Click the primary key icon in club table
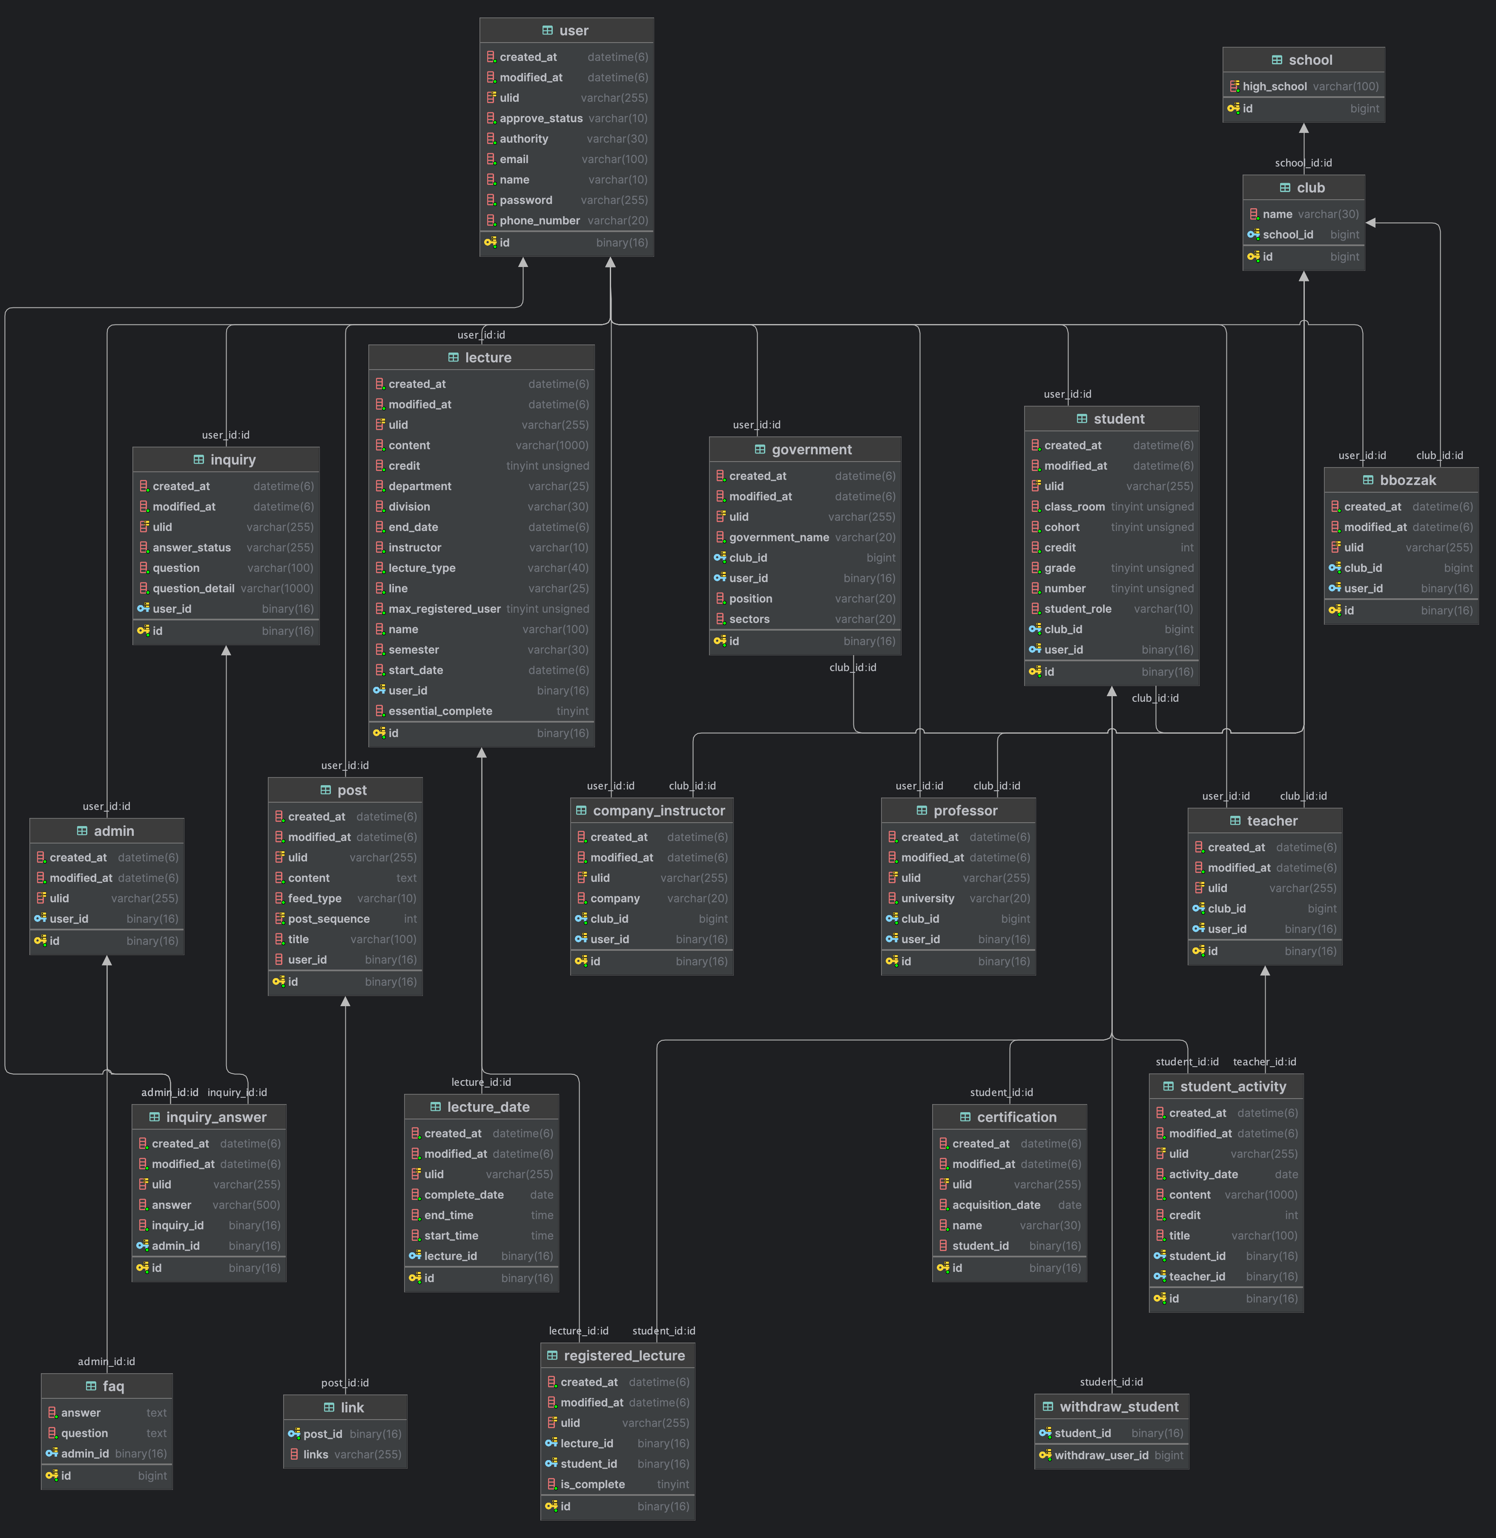This screenshot has width=1496, height=1538. 1253,256
